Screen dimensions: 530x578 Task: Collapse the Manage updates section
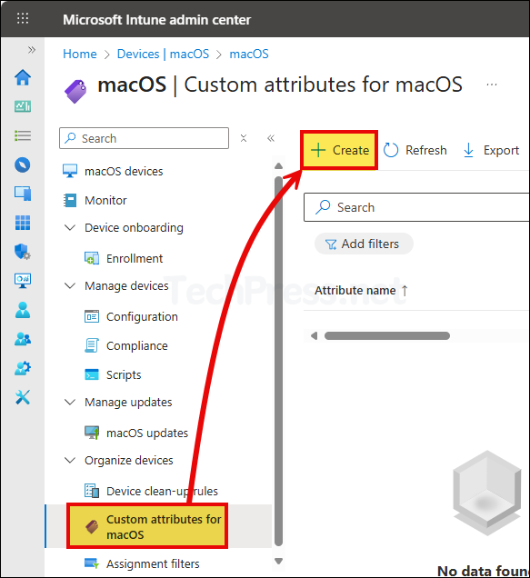[70, 403]
